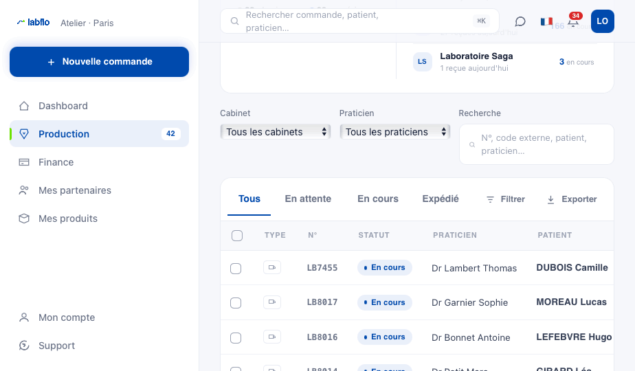Select the LB8016 row checkbox
The image size is (635, 371).
[236, 338]
